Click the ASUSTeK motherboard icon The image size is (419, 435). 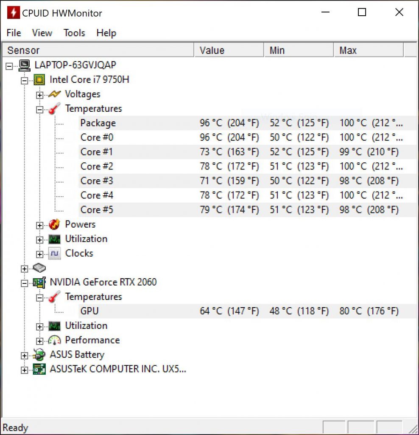(x=39, y=369)
